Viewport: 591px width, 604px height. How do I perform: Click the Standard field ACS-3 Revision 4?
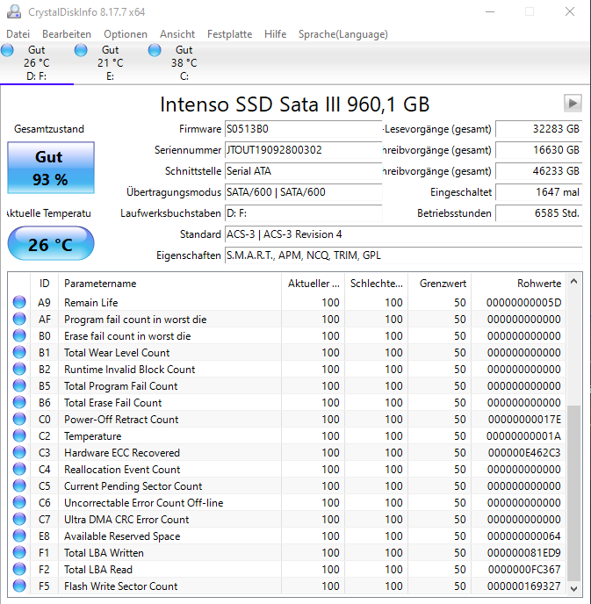[x=403, y=234]
